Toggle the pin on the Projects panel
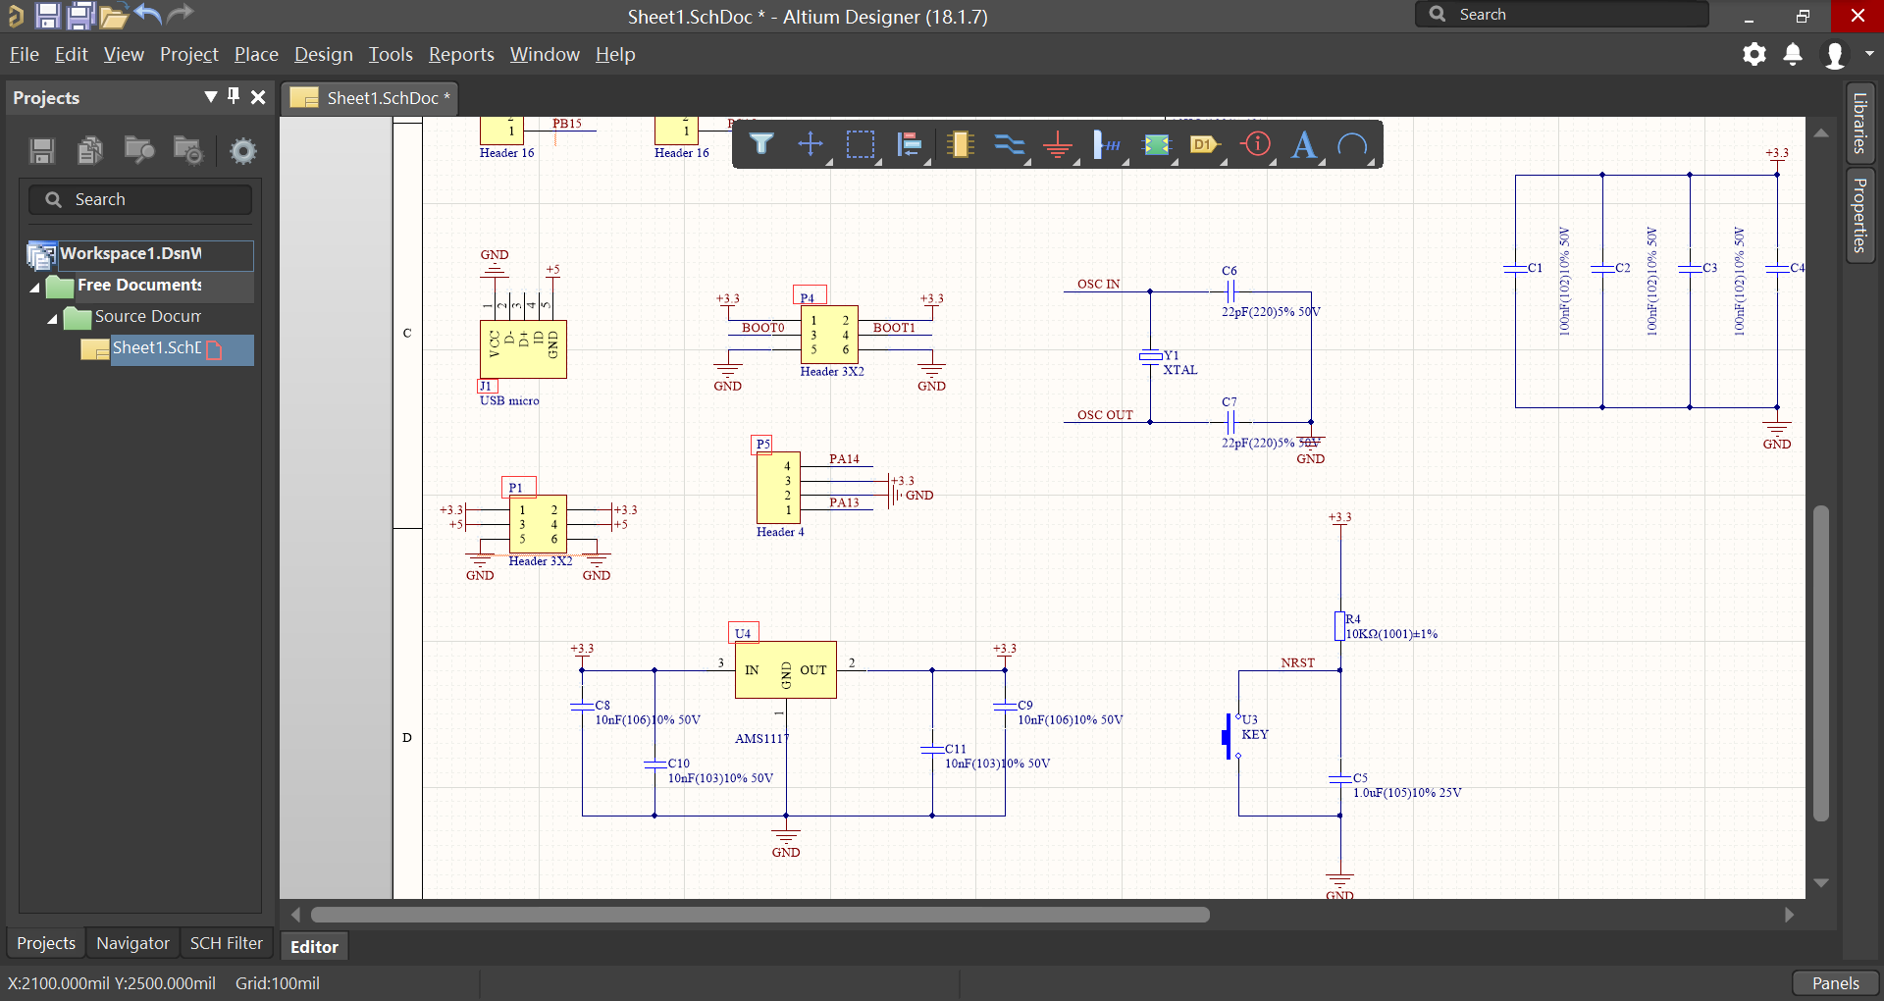This screenshot has height=1001, width=1884. coord(234,97)
